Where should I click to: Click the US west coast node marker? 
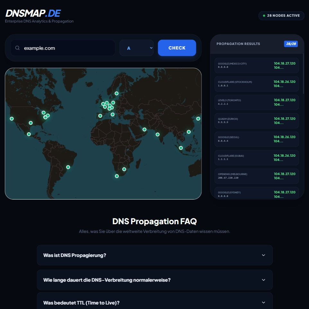[x=12, y=118]
